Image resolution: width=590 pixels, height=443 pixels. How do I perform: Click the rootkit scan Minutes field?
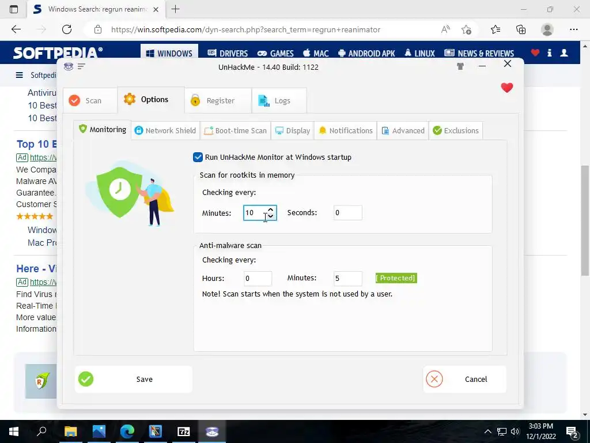coord(260,213)
